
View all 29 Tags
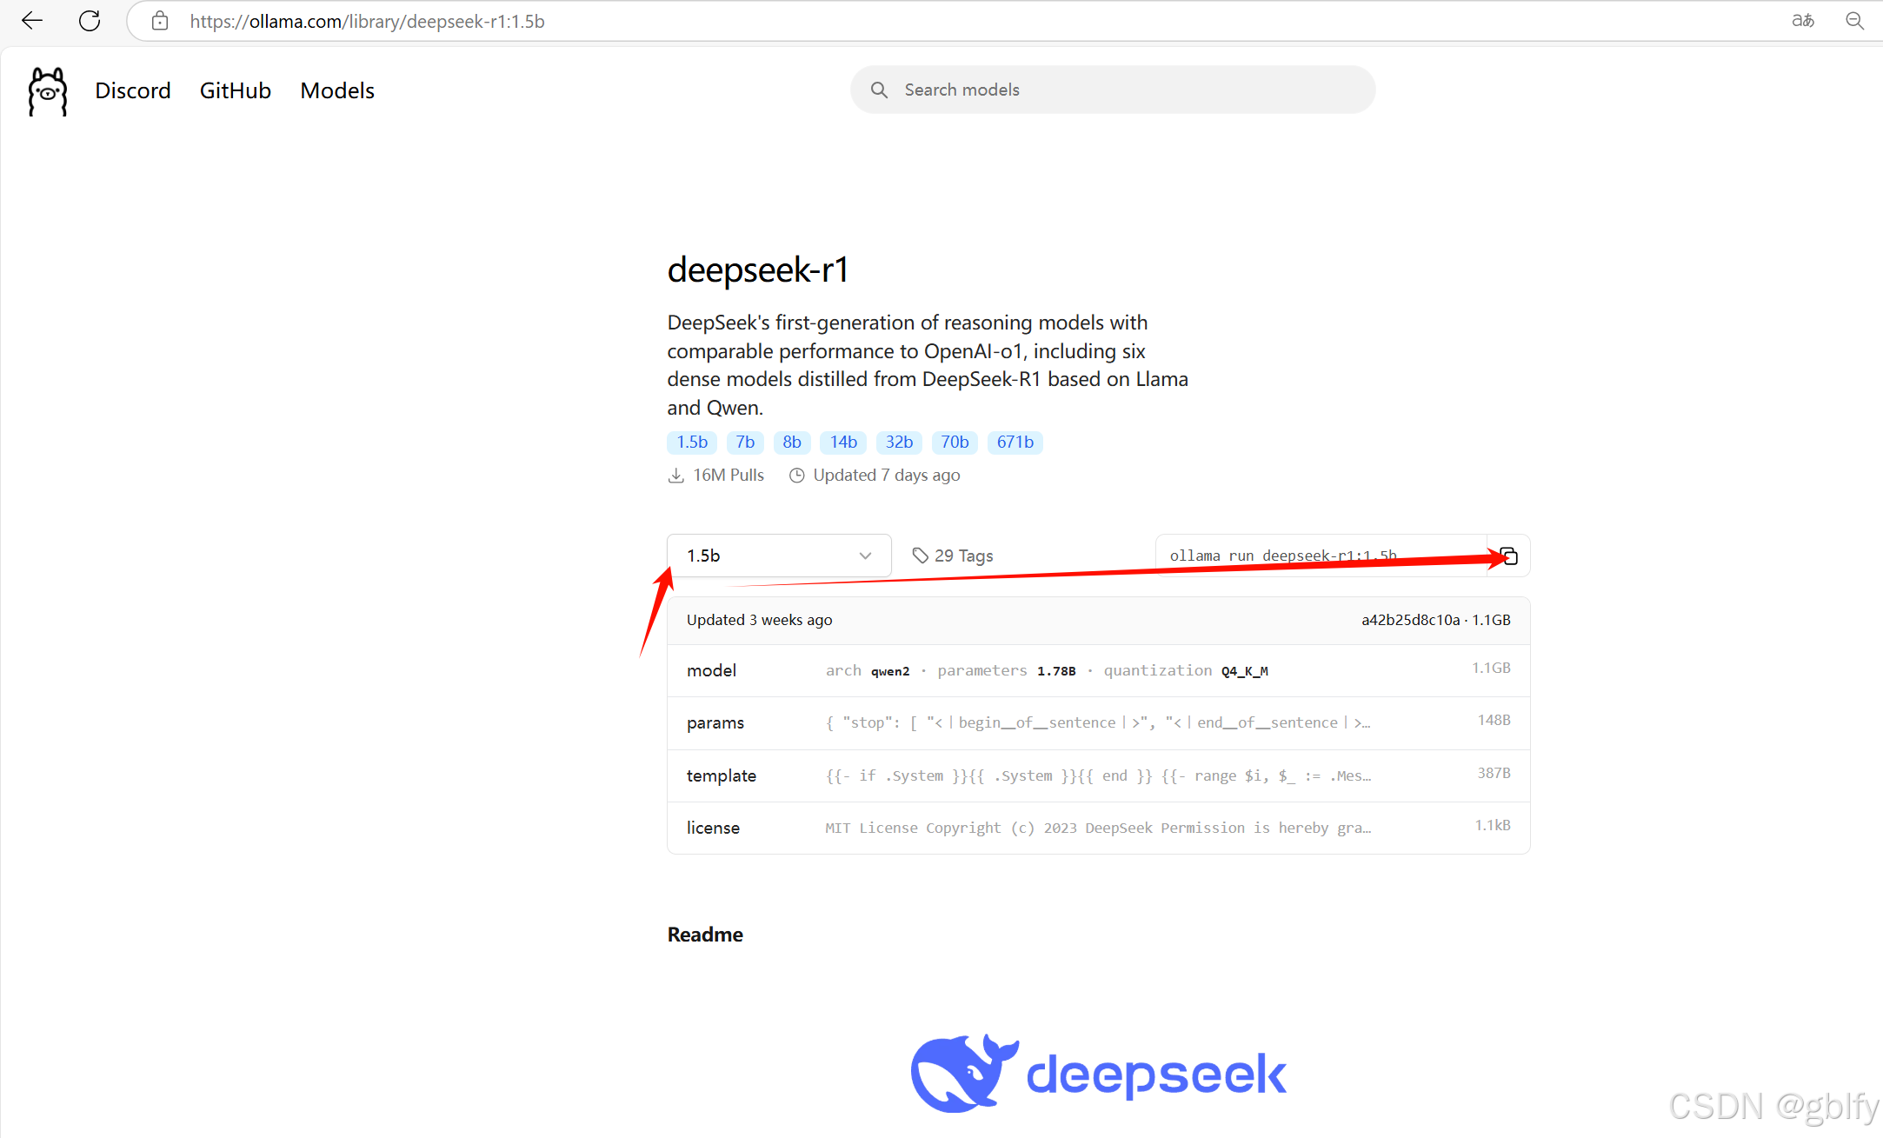click(x=965, y=555)
